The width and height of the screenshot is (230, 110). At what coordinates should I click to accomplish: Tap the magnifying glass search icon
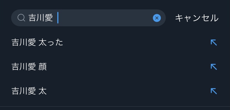(21, 18)
